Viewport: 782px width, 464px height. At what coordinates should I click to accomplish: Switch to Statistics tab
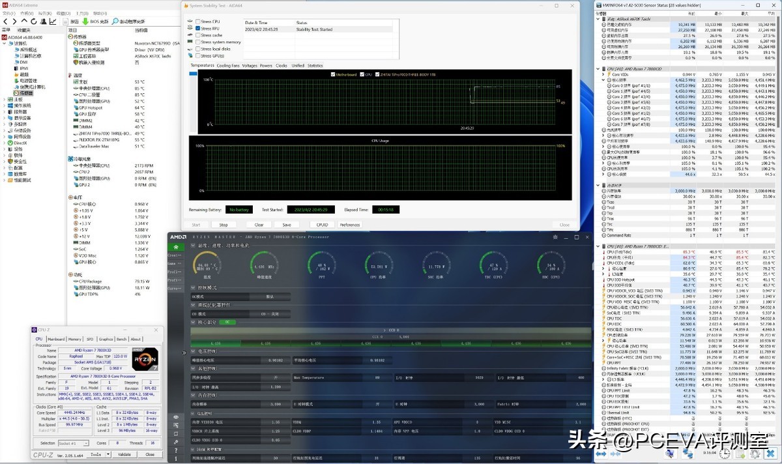pyautogui.click(x=315, y=65)
